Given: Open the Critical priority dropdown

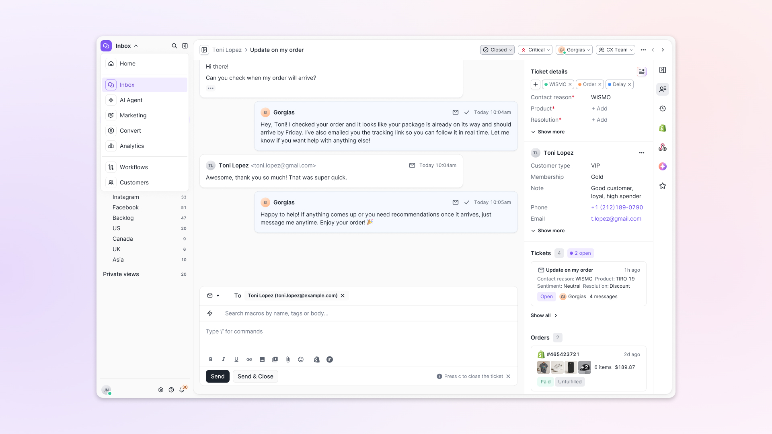Looking at the screenshot, I should (535, 50).
